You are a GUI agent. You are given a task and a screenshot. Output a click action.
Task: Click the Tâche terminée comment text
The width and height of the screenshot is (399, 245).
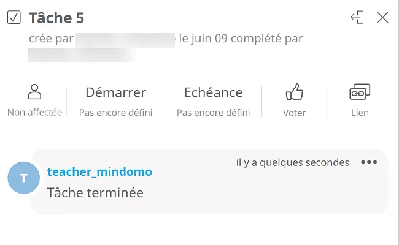[x=95, y=192]
